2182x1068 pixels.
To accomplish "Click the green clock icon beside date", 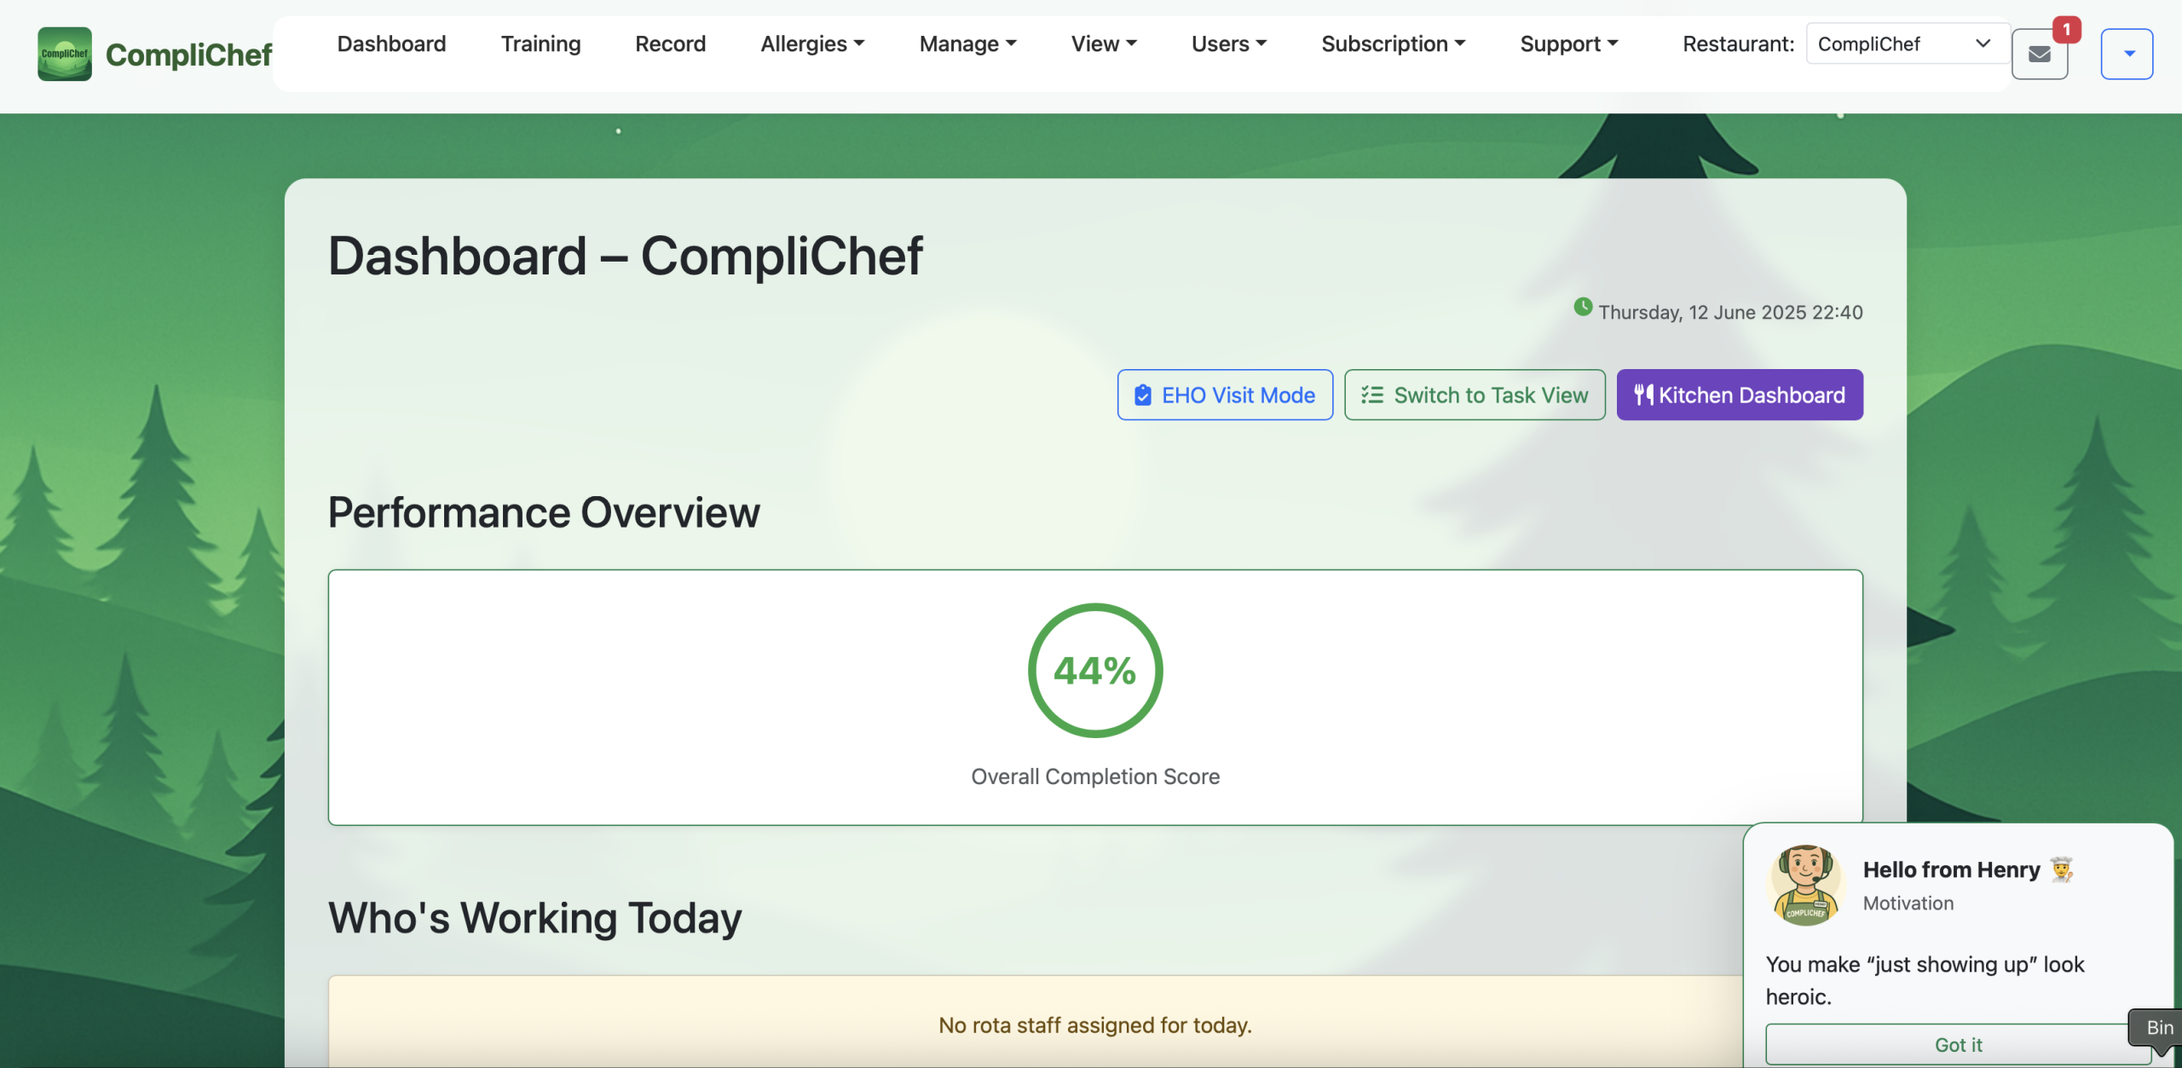I will 1583,307.
